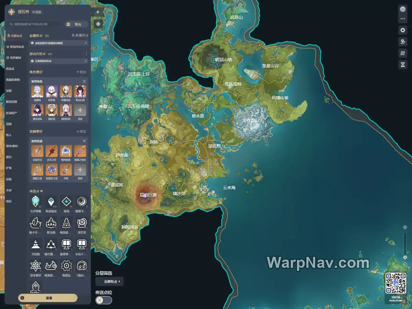Select the 至冬 snowflake icon
Screen dimensions: 412x309
click(x=36, y=266)
